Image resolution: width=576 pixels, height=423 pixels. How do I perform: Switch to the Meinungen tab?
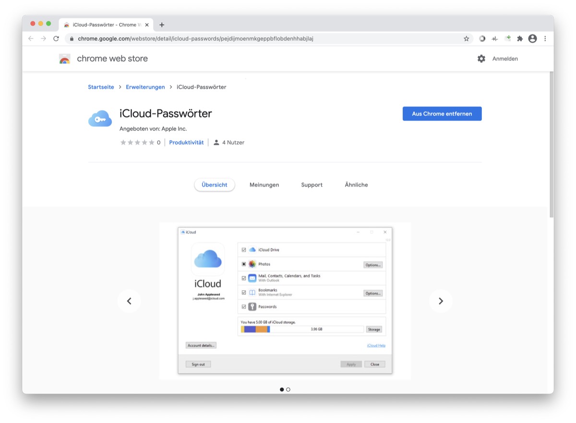pos(264,185)
